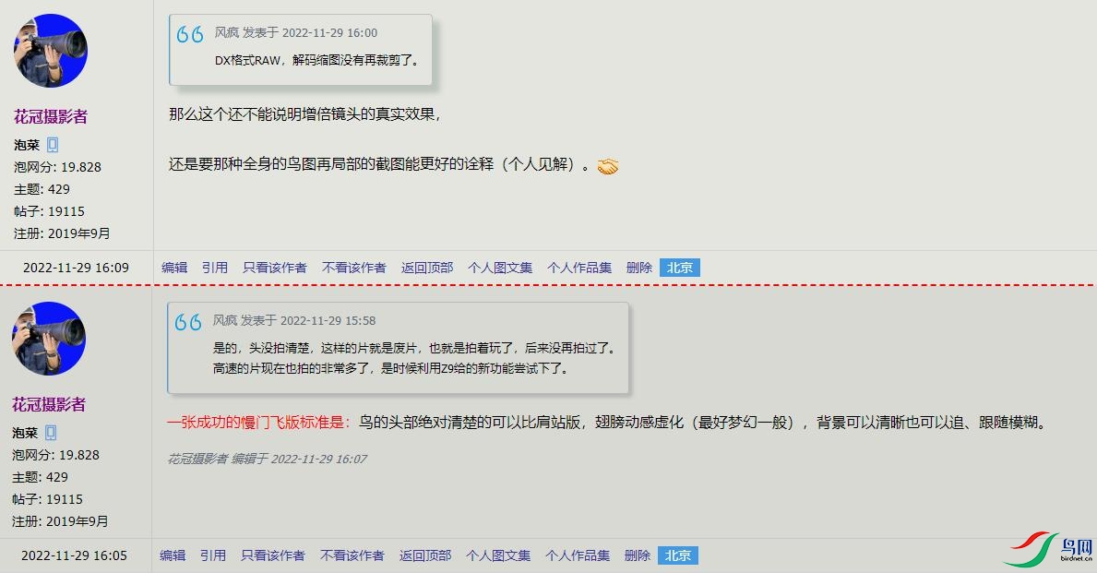Open 个人作品集 under the second post

(x=578, y=555)
